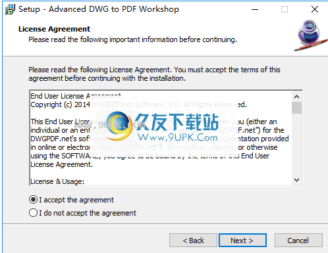Click the empty scrollbar track below thumb
The height and width of the screenshot is (253, 328).
pyautogui.click(x=296, y=145)
